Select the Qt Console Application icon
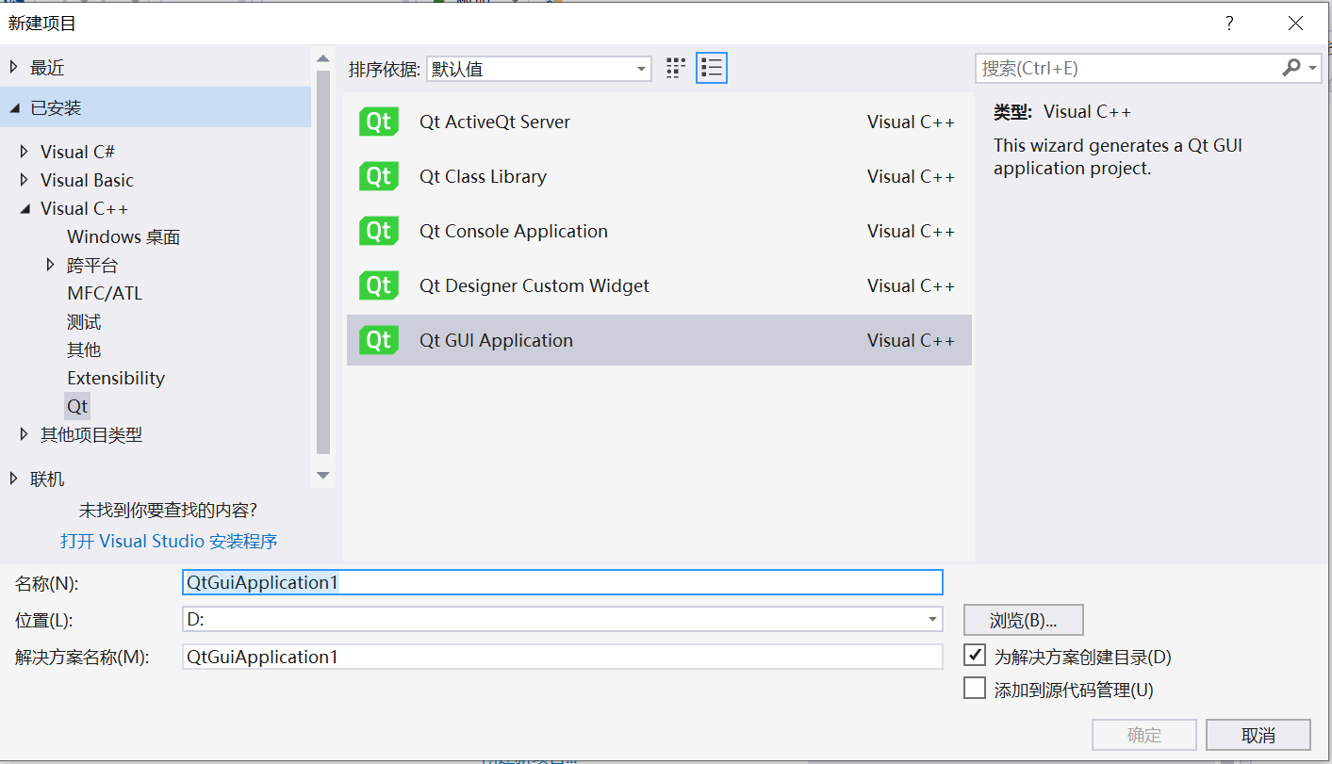1332x764 pixels. pyautogui.click(x=378, y=231)
